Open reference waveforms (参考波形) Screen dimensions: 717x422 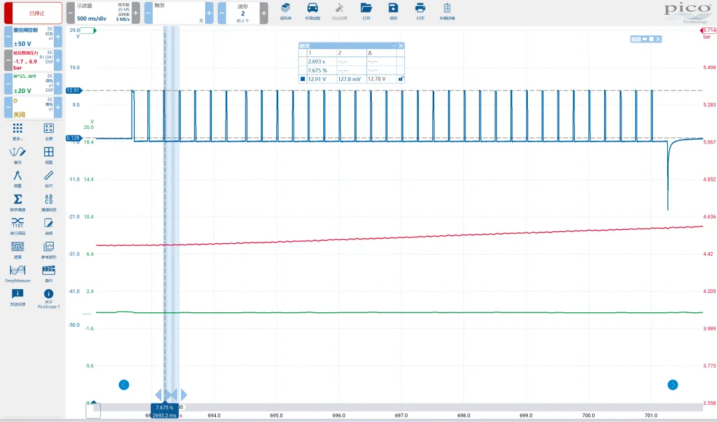48,249
